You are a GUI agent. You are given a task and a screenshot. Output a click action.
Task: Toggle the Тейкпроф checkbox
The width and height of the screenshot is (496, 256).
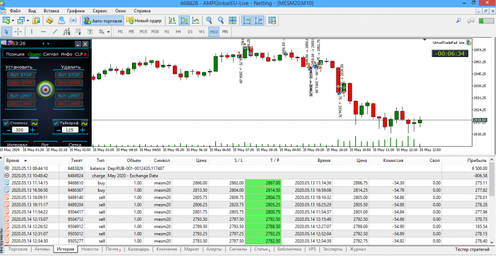[x=56, y=123]
